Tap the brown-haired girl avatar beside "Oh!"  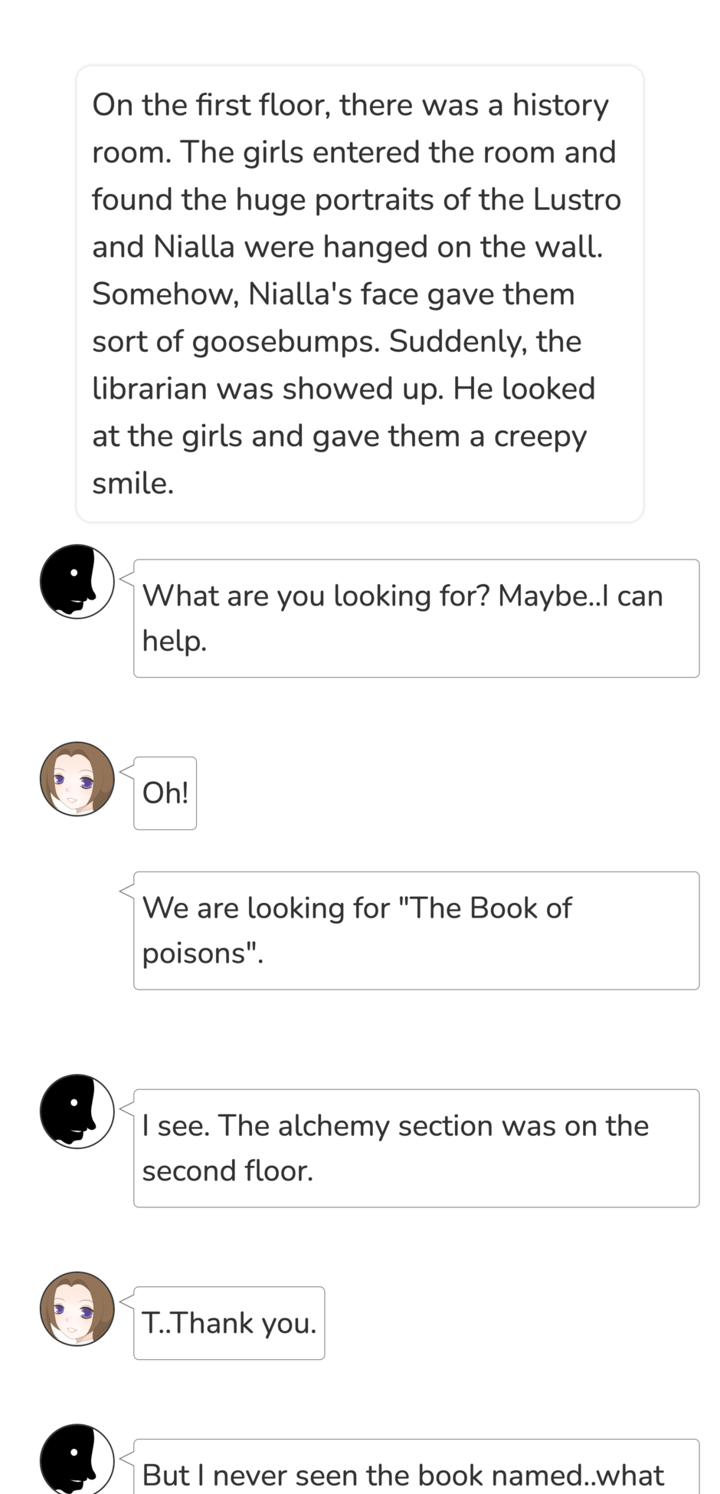tap(77, 778)
